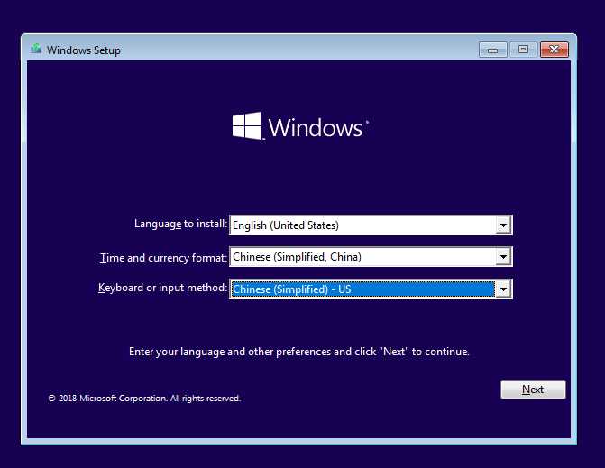
Task: Select the English (United States) language field
Action: tap(371, 225)
